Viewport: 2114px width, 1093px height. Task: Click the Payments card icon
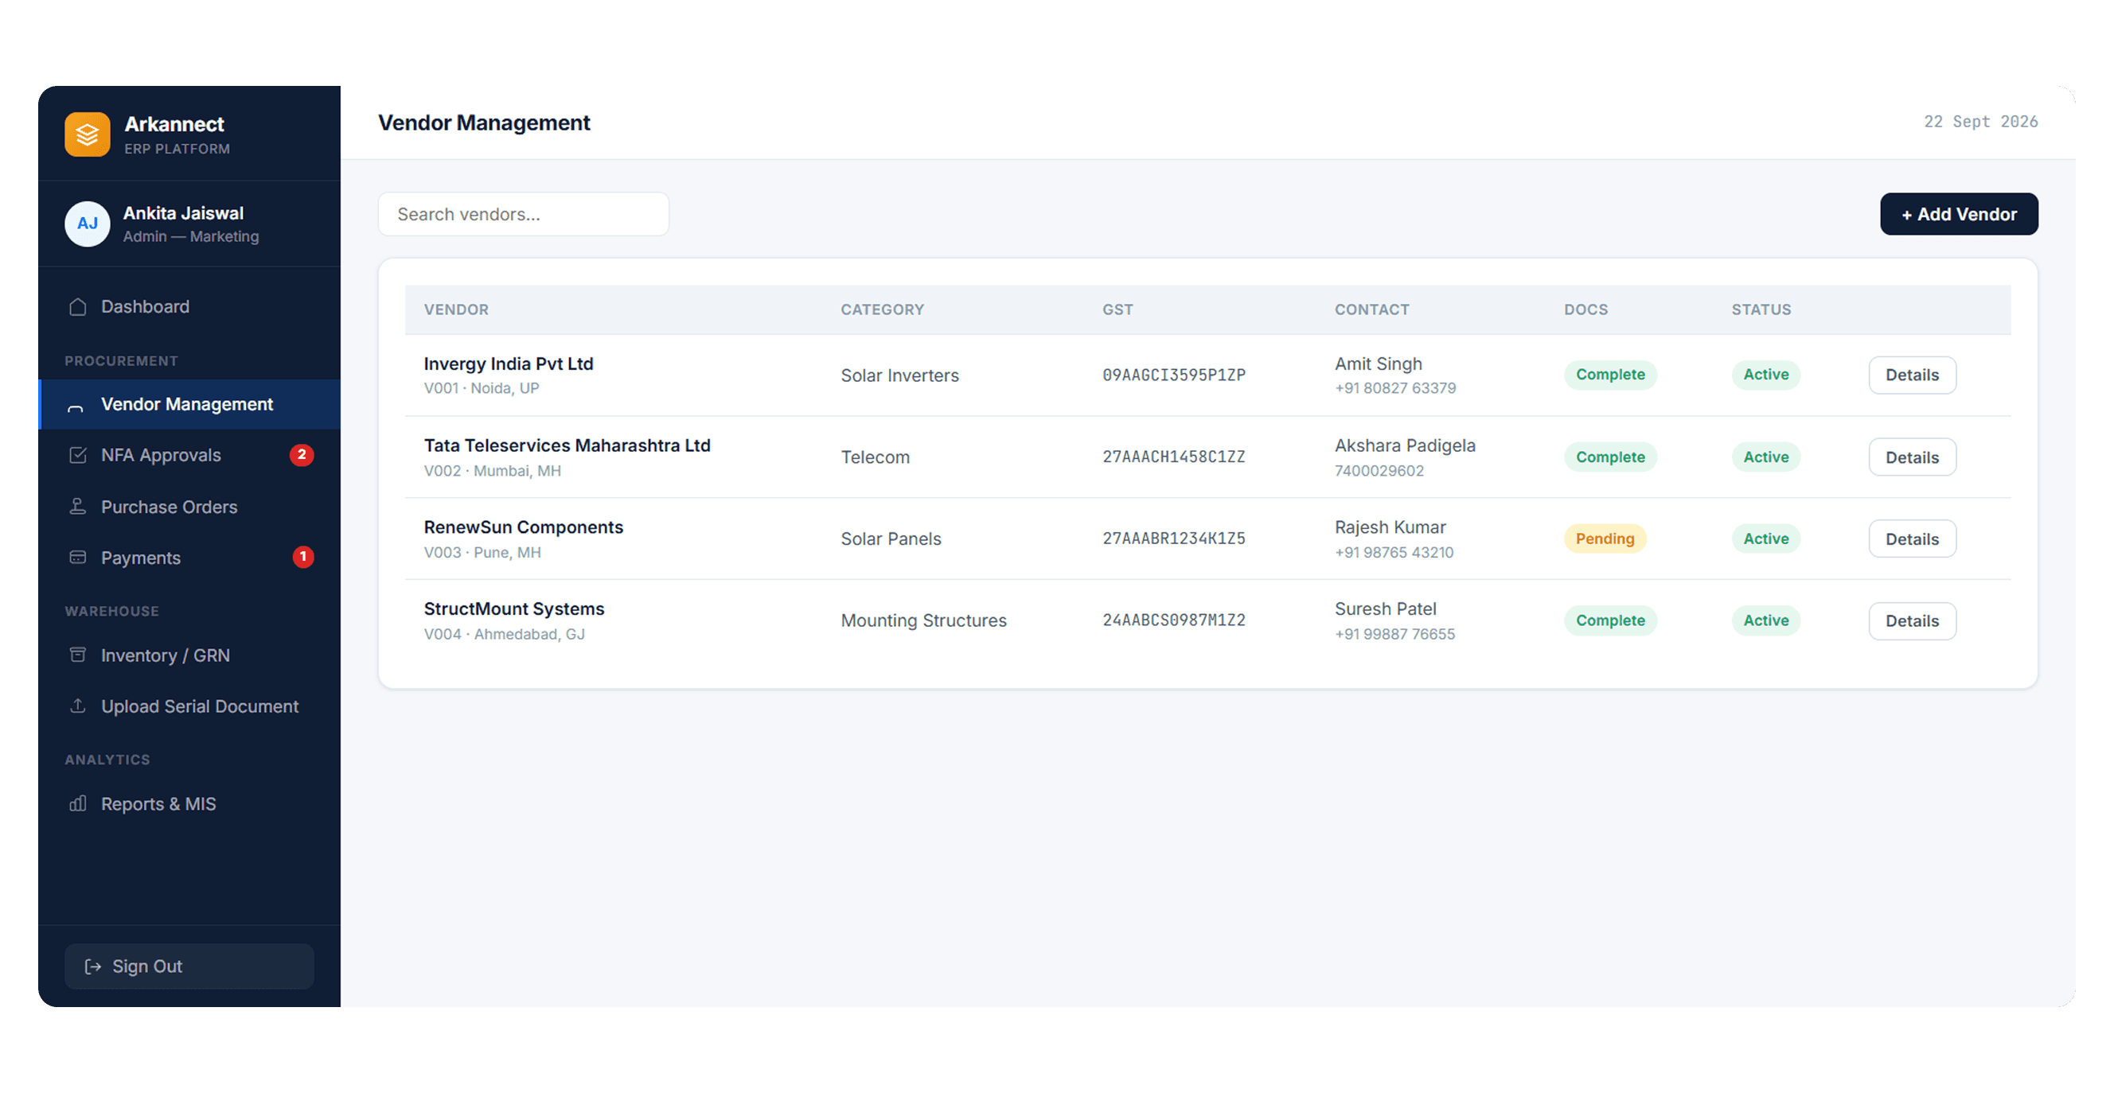[x=78, y=558]
